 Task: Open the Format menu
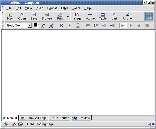click(52, 8)
